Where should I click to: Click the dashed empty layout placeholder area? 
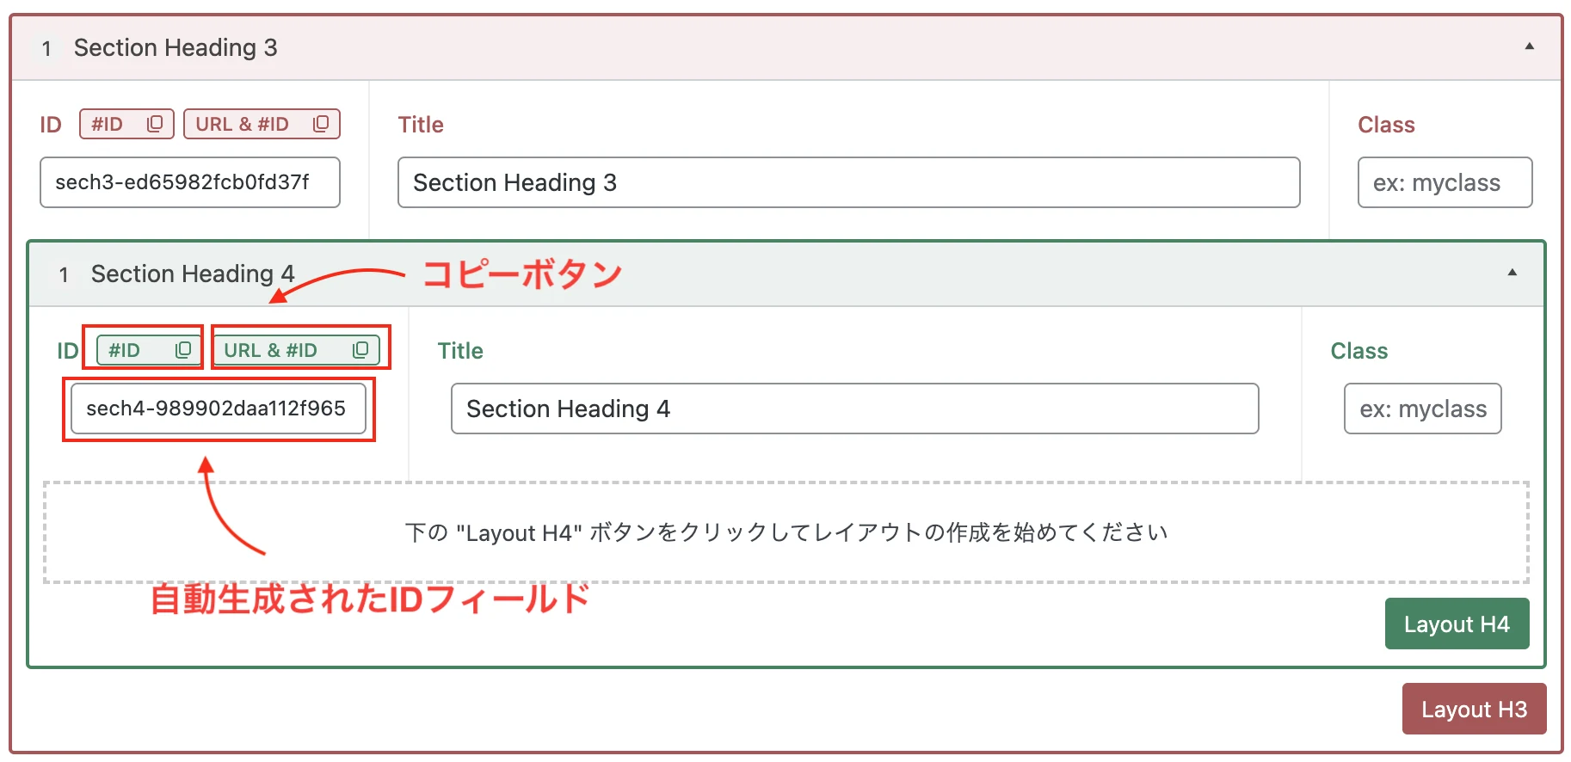point(786,532)
